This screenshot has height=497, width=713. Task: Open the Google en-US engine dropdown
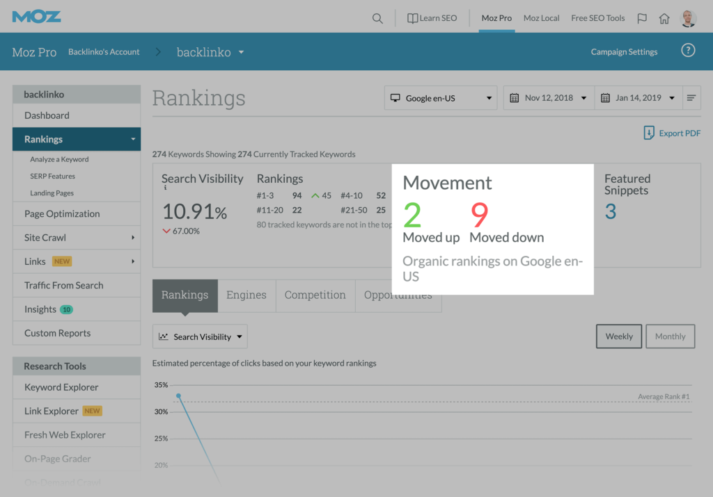(441, 98)
